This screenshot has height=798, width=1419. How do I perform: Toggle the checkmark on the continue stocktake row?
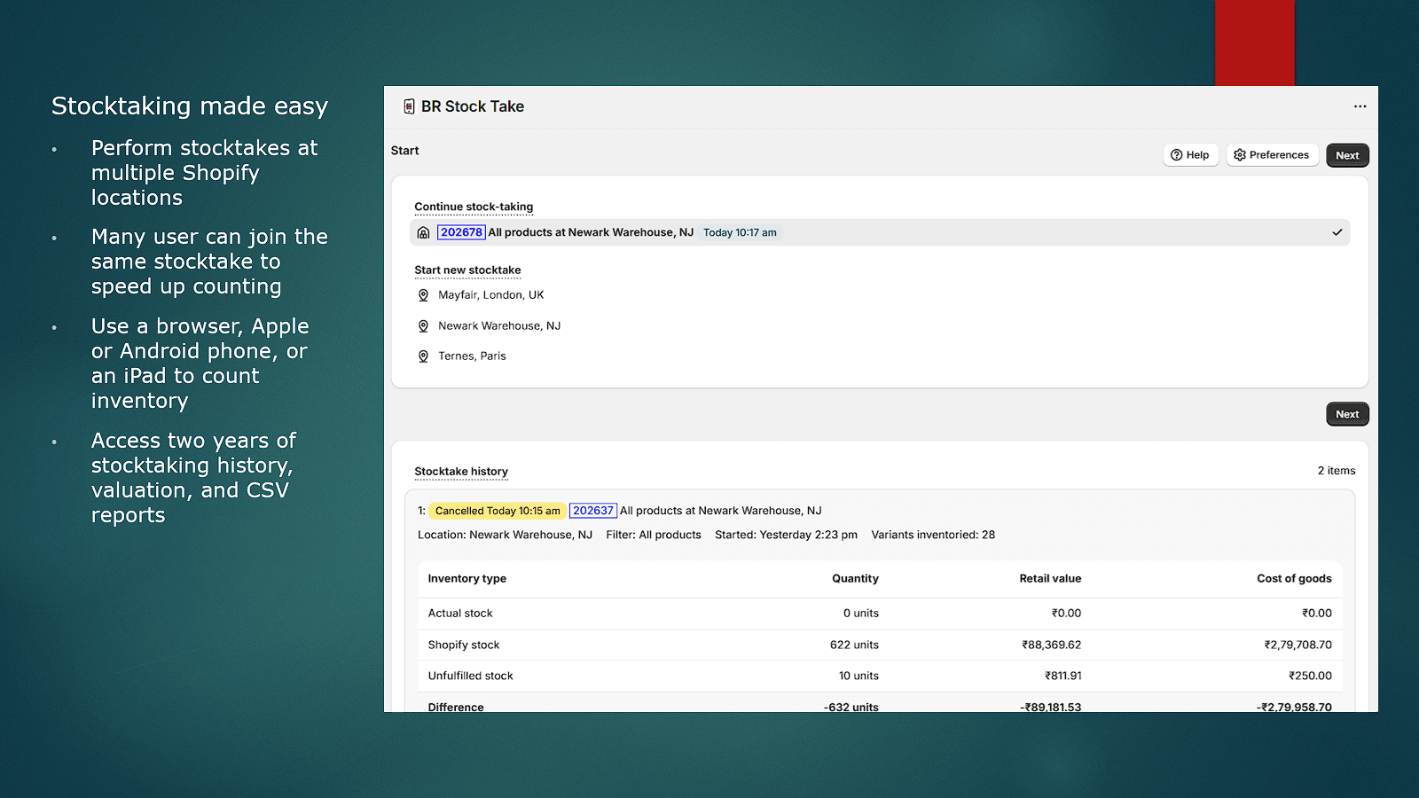pos(1337,232)
